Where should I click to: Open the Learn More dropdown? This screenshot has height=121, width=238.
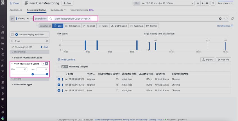tap(225, 3)
